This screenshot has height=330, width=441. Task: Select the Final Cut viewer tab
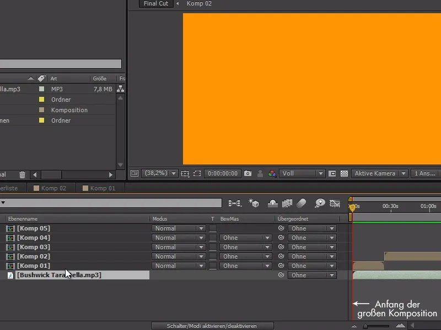(156, 4)
